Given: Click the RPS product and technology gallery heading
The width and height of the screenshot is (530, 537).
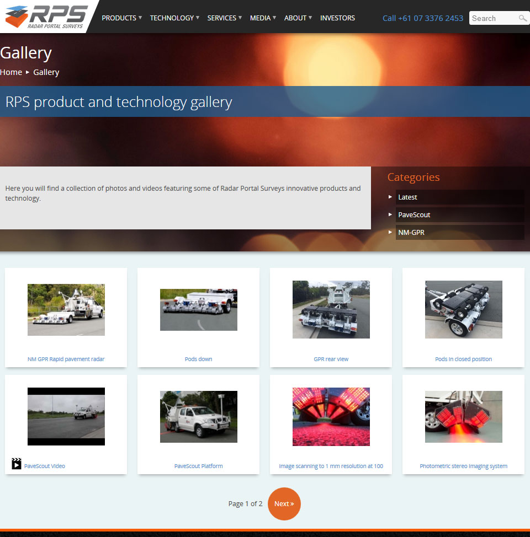Looking at the screenshot, I should 119,102.
